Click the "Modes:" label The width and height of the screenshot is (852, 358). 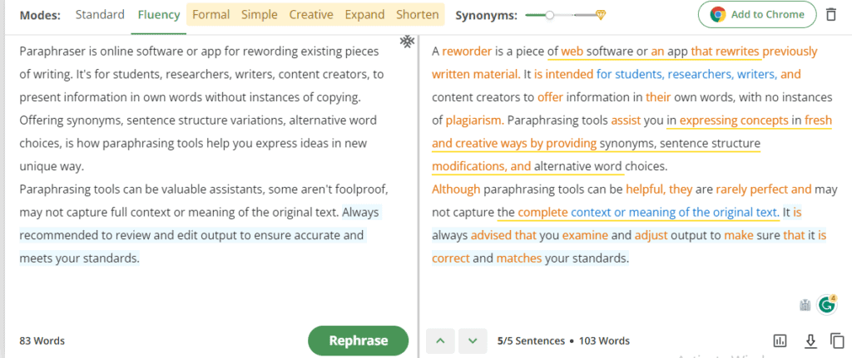click(x=40, y=15)
